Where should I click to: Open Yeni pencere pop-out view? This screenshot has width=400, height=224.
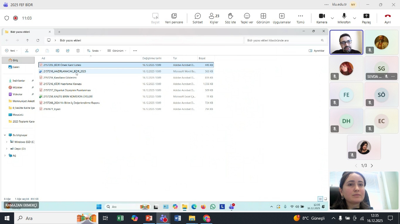tap(174, 18)
